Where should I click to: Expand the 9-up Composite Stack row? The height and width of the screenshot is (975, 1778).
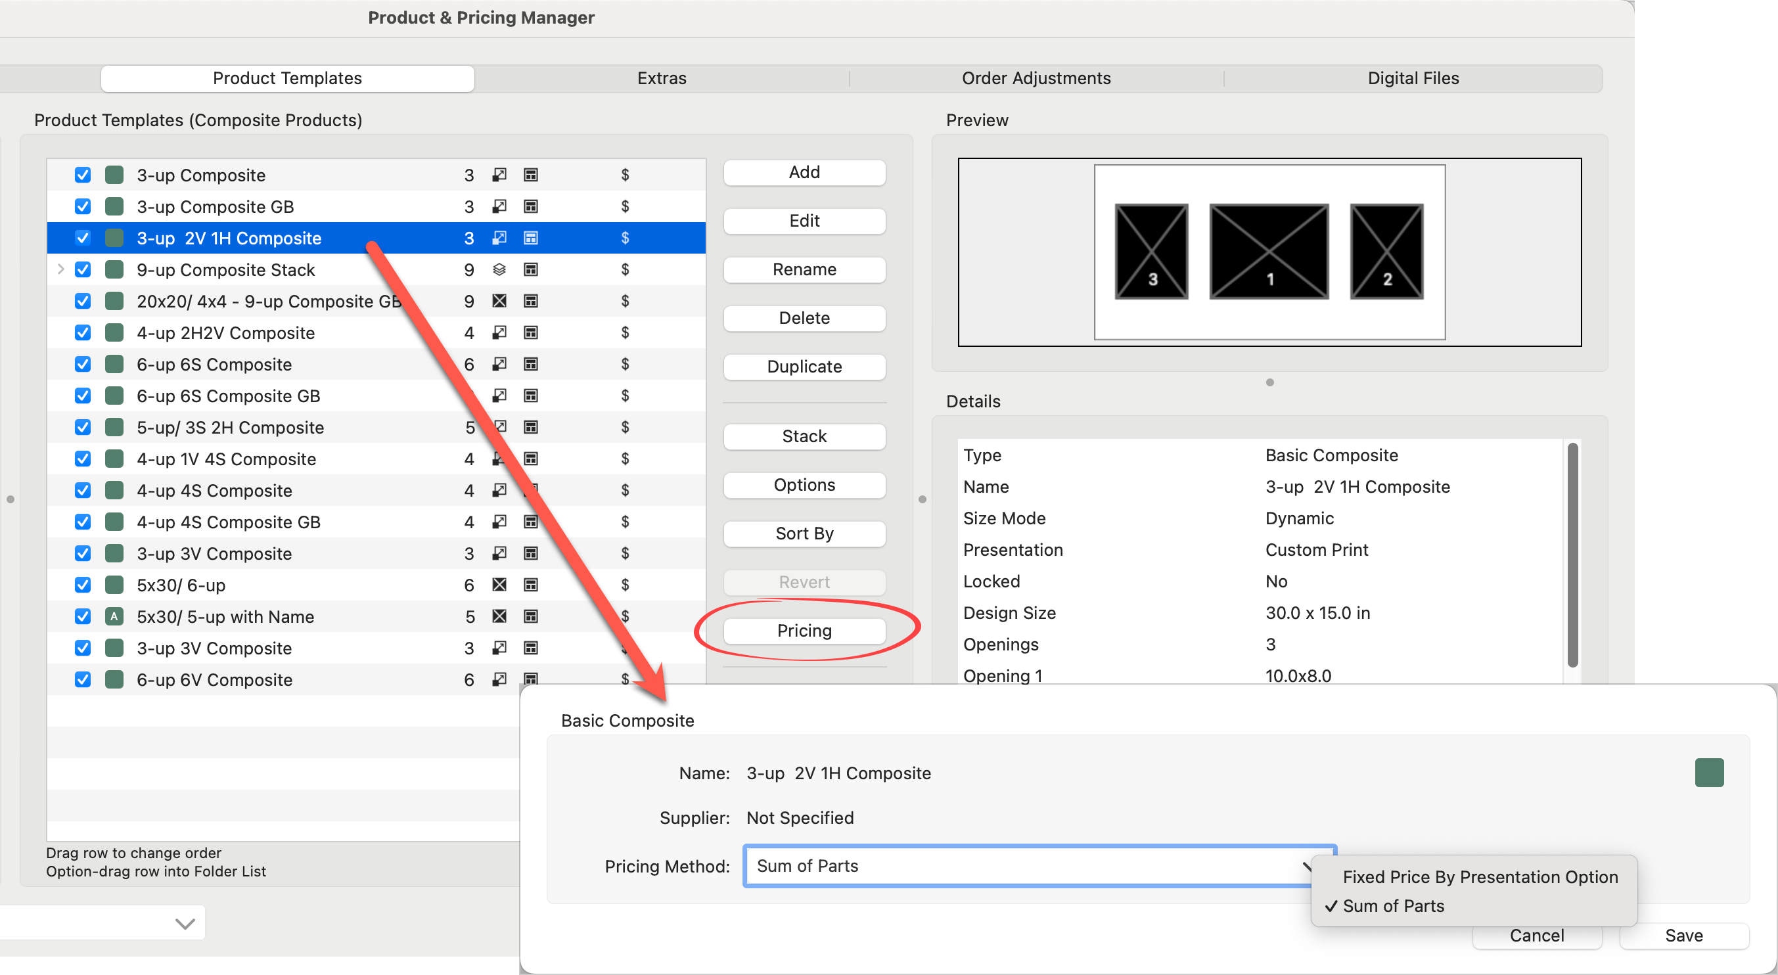tap(60, 270)
